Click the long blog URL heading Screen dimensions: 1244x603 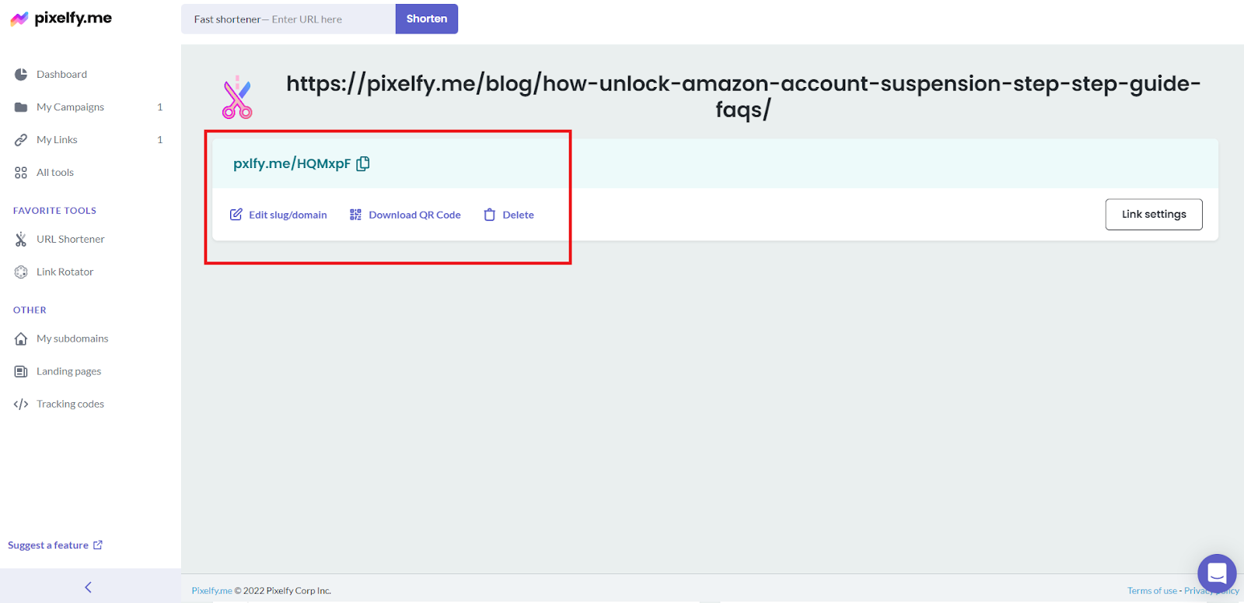[743, 96]
